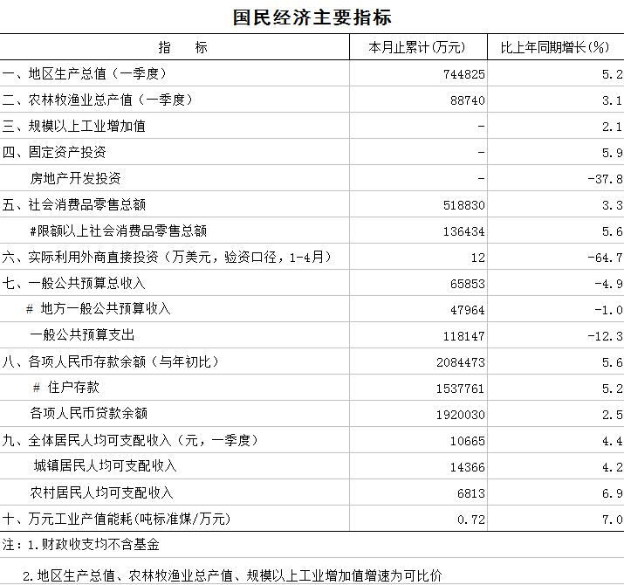Select the 本月止累计(万元) column header
Image resolution: width=624 pixels, height=585 pixels.
[416, 47]
